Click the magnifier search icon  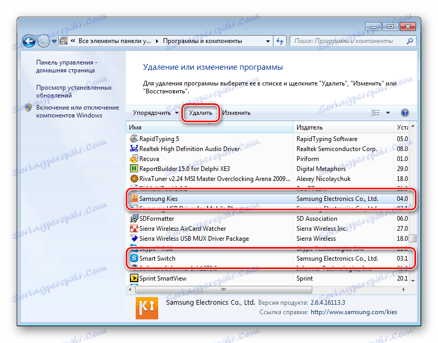click(x=410, y=41)
